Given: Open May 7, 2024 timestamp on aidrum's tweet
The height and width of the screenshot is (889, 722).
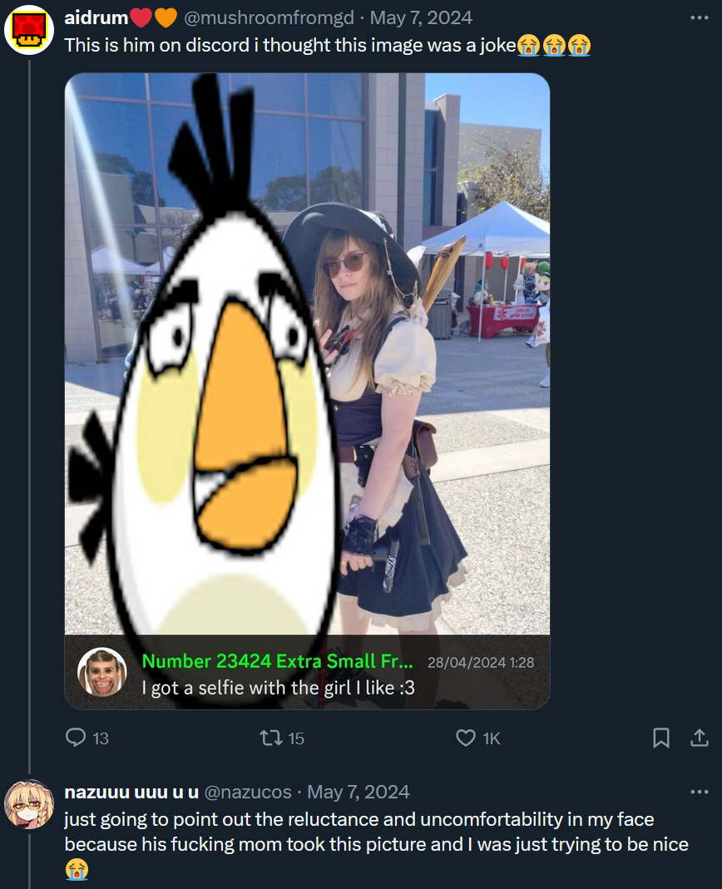Looking at the screenshot, I should pyautogui.click(x=421, y=18).
